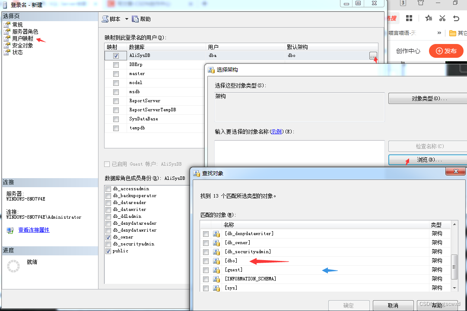Check the ReportServer mapping checkbox

point(116,101)
